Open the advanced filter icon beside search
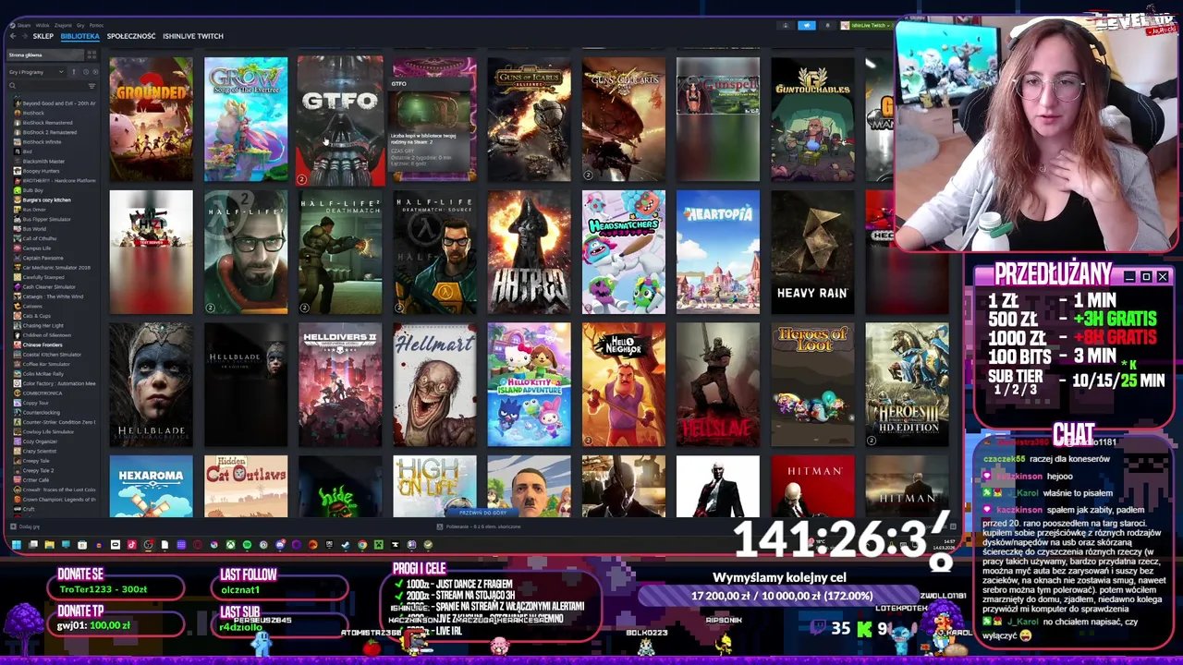 91,86
